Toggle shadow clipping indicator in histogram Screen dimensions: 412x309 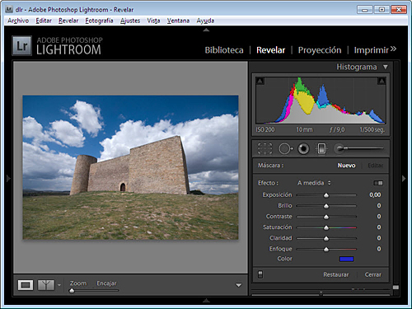pos(260,81)
